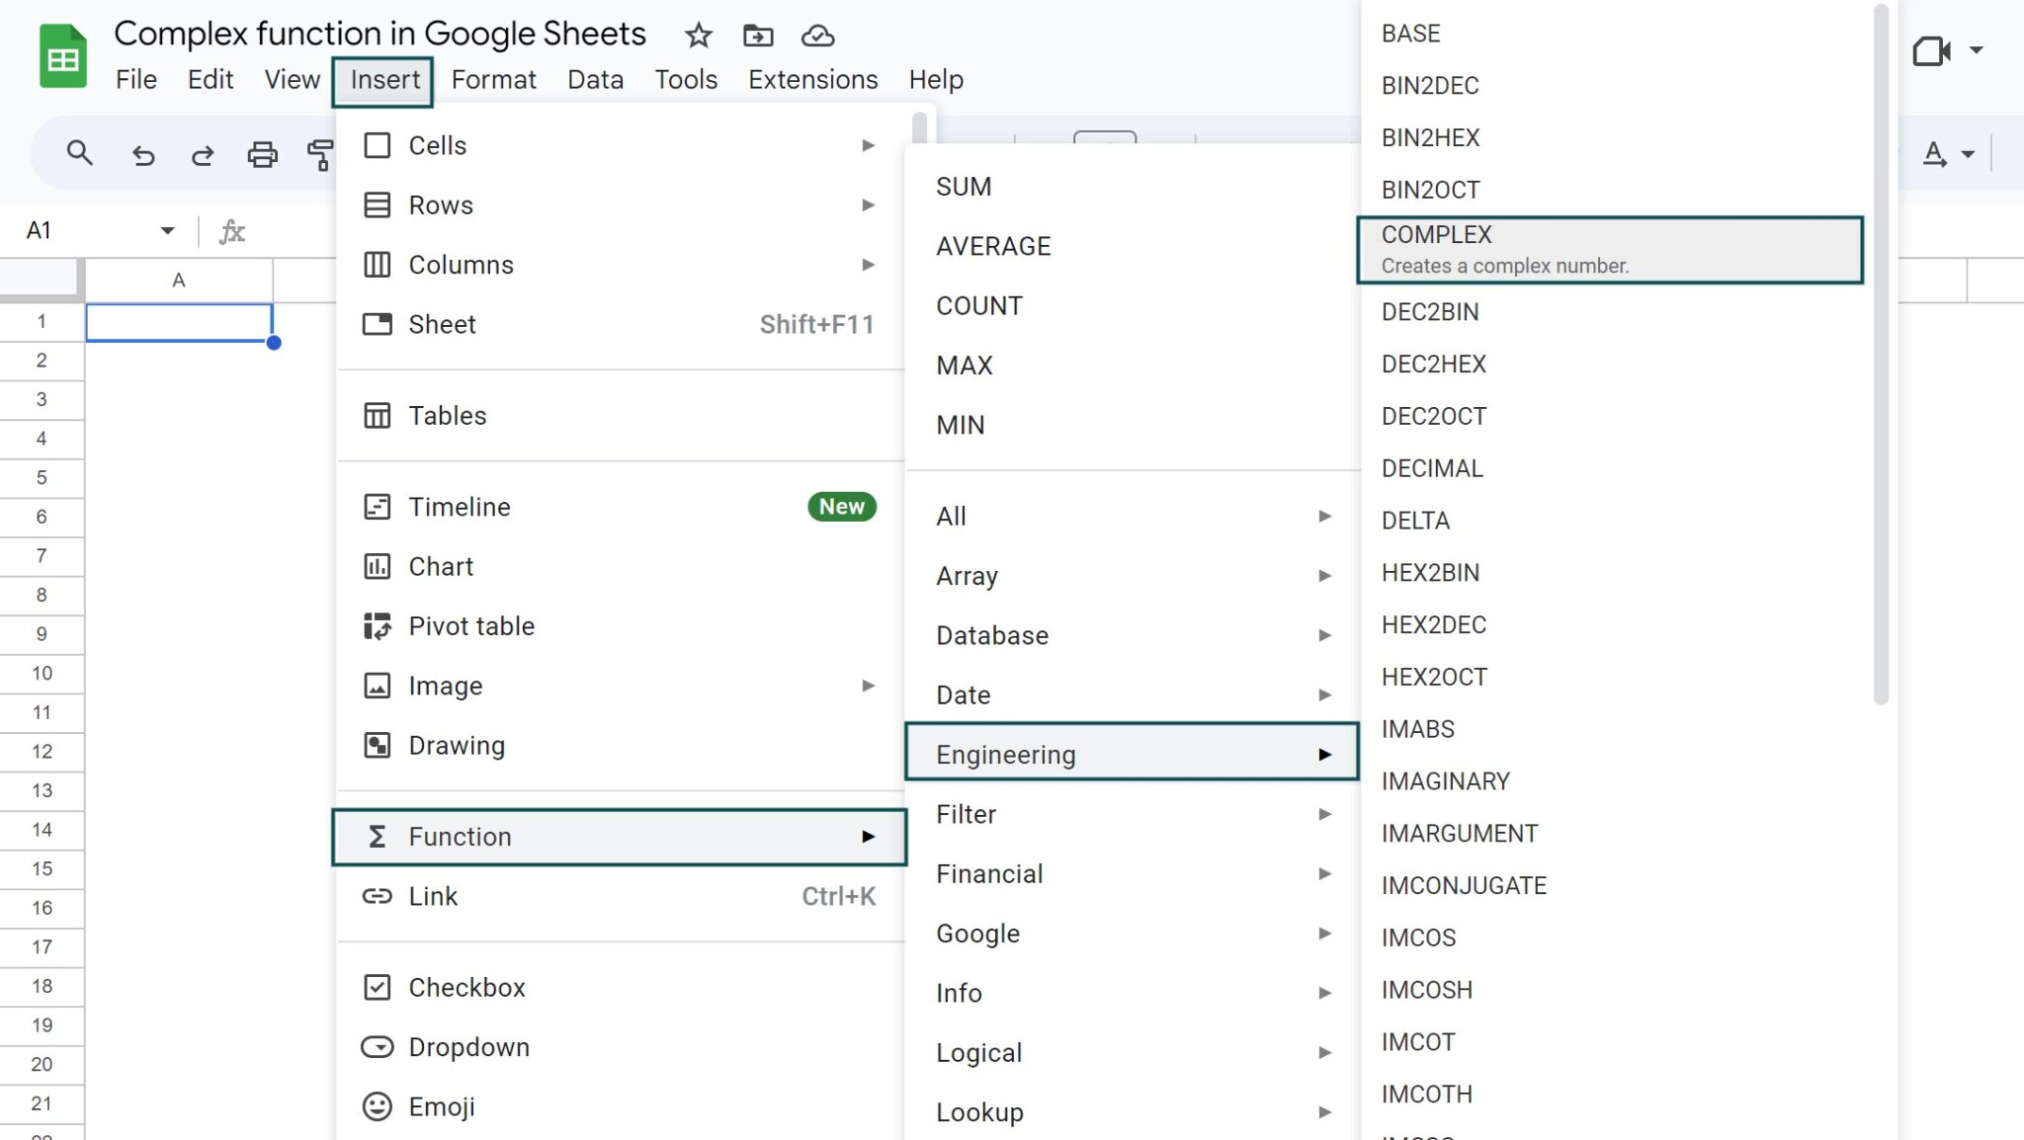Click the undo arrow

pyautogui.click(x=143, y=154)
